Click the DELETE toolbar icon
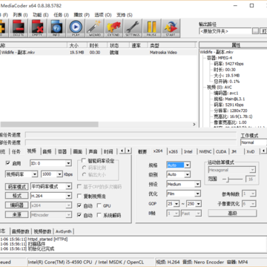267x267 pixels. tap(19, 28)
